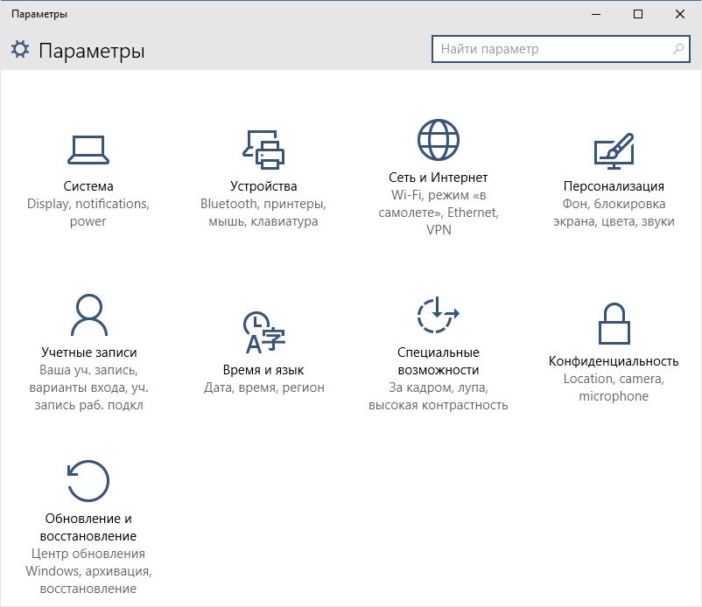
Task: Click the person icon for Учетные записи
Action: (88, 316)
